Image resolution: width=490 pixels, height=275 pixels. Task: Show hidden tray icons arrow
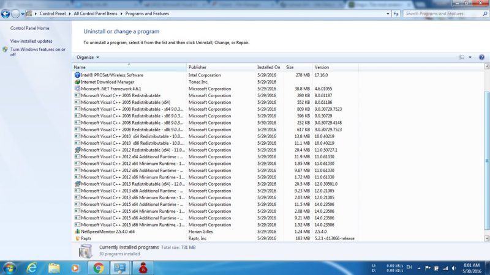[x=419, y=268]
